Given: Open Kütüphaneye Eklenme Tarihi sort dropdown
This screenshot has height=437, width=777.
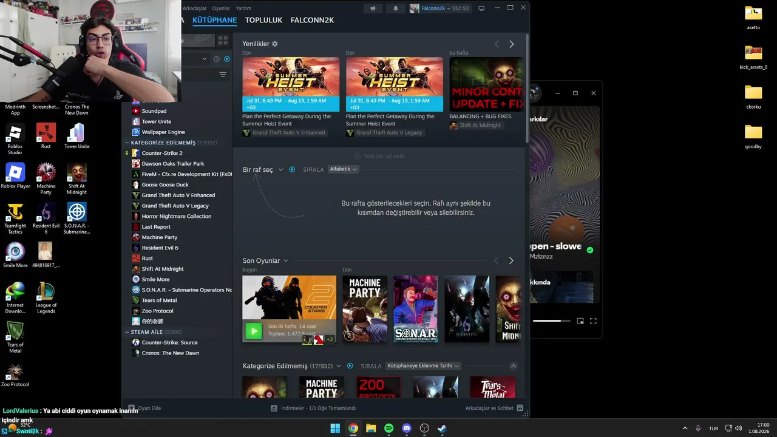Looking at the screenshot, I should point(423,366).
